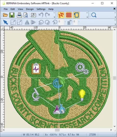Image resolution: width=117 pixels, height=137 pixels.
Task: Click the first Scale by 20% icon
Action: coord(13,22)
